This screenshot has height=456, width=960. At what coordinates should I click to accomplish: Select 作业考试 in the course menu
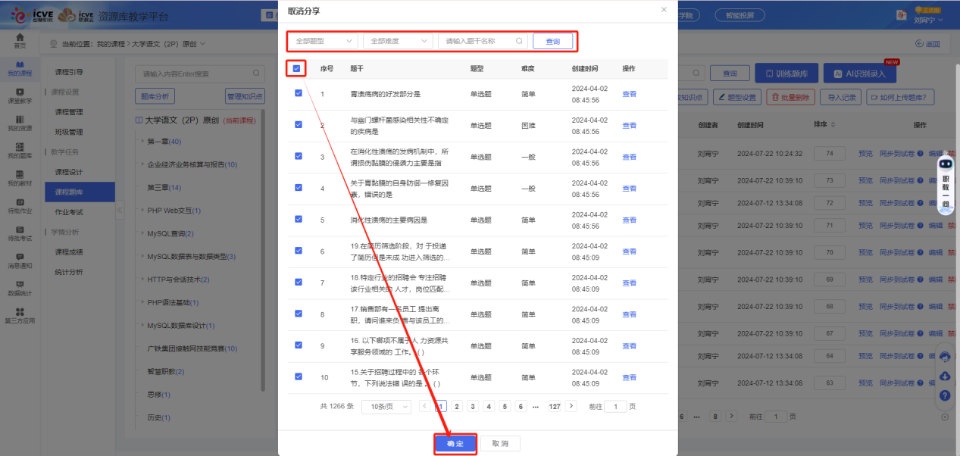click(68, 212)
